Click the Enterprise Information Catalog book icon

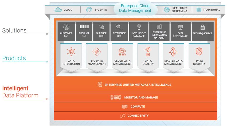[159, 27]
